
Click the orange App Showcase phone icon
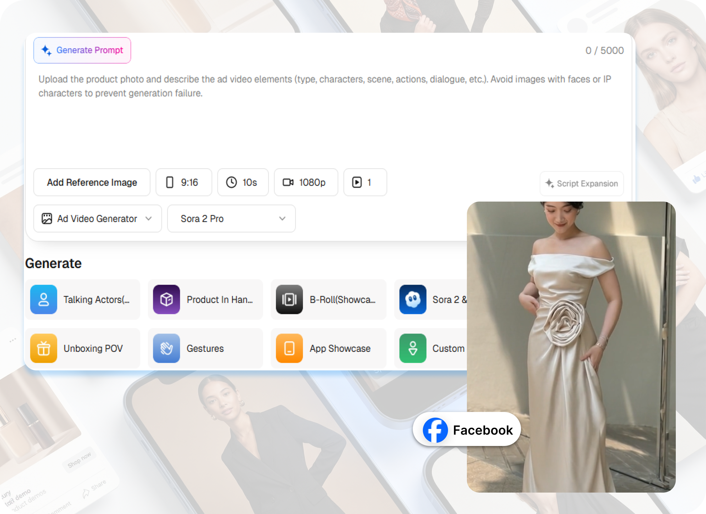289,348
